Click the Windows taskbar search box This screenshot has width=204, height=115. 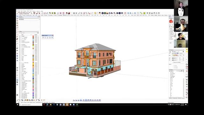31,104
